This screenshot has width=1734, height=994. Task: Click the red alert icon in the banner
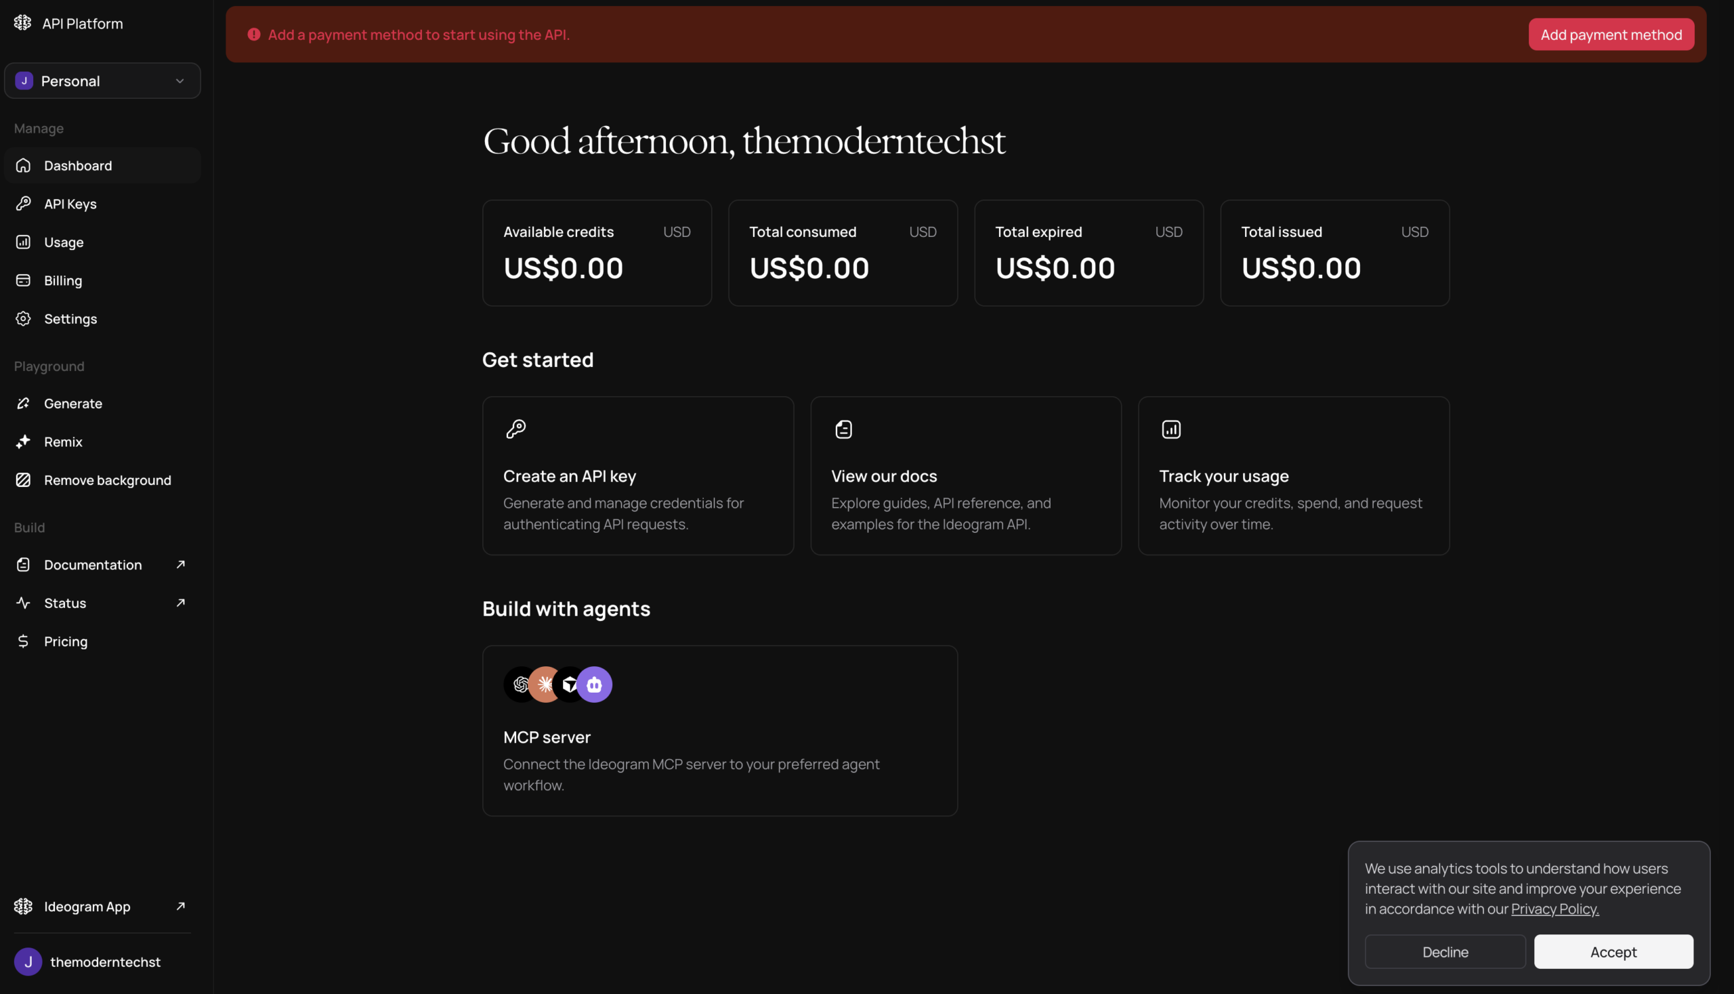click(x=253, y=34)
